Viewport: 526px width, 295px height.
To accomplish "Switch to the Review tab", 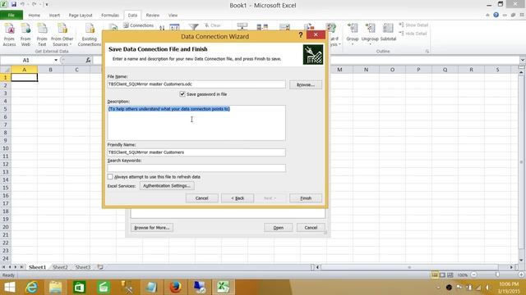I will coord(153,15).
